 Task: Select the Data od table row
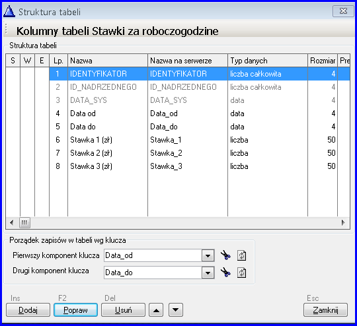click(x=178, y=114)
